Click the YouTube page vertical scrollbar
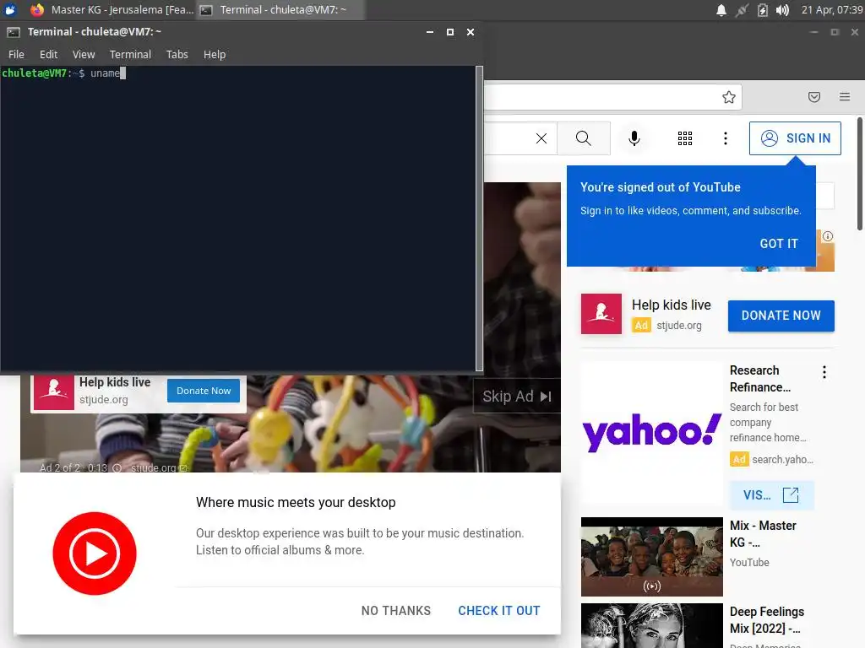The height and width of the screenshot is (648, 865). point(859,174)
